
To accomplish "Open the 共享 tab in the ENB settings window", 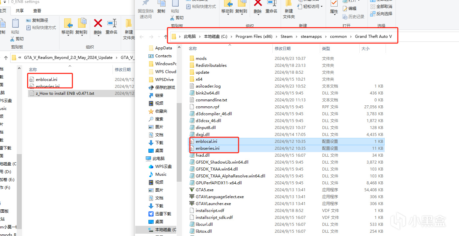I will 20,11.
